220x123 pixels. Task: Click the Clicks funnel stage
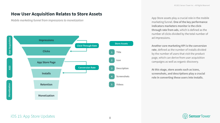(x=46, y=51)
